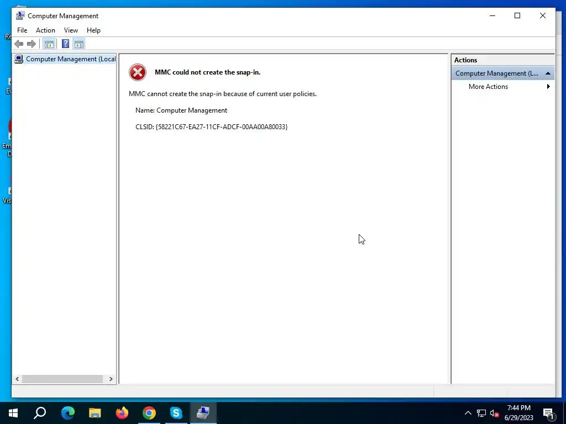Viewport: 566px width, 424px height.
Task: Collapse the Computer Management actions section
Action: 548,73
